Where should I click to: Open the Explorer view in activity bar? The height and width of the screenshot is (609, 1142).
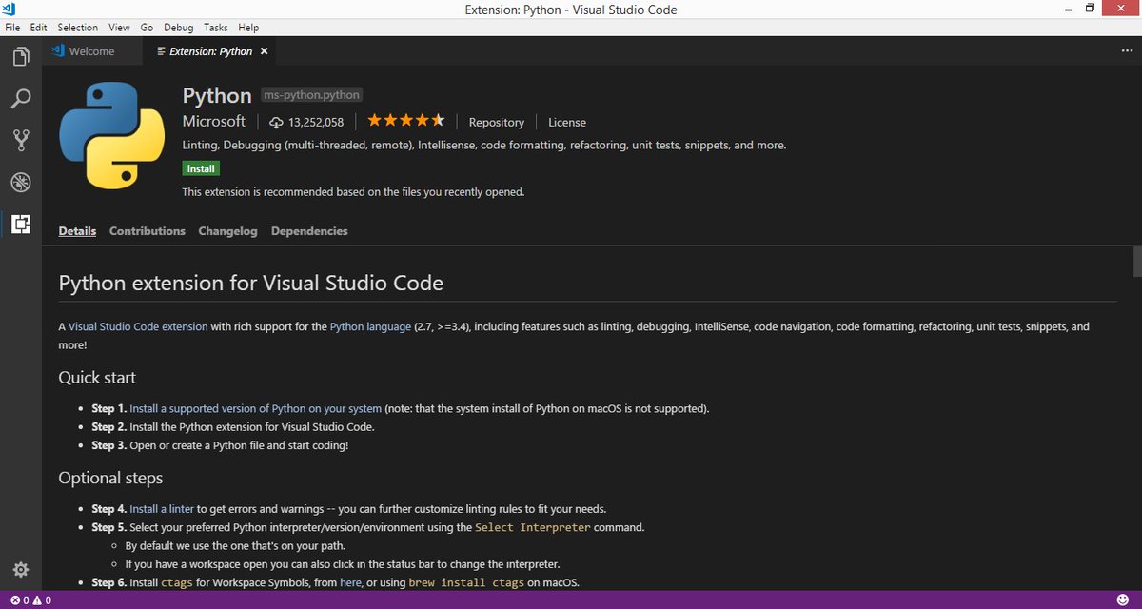21,57
